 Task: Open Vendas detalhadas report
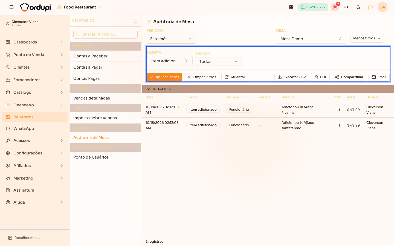pyautogui.click(x=105, y=98)
